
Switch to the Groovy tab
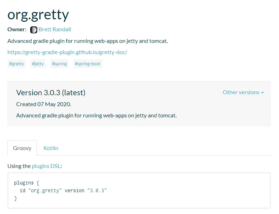22,148
